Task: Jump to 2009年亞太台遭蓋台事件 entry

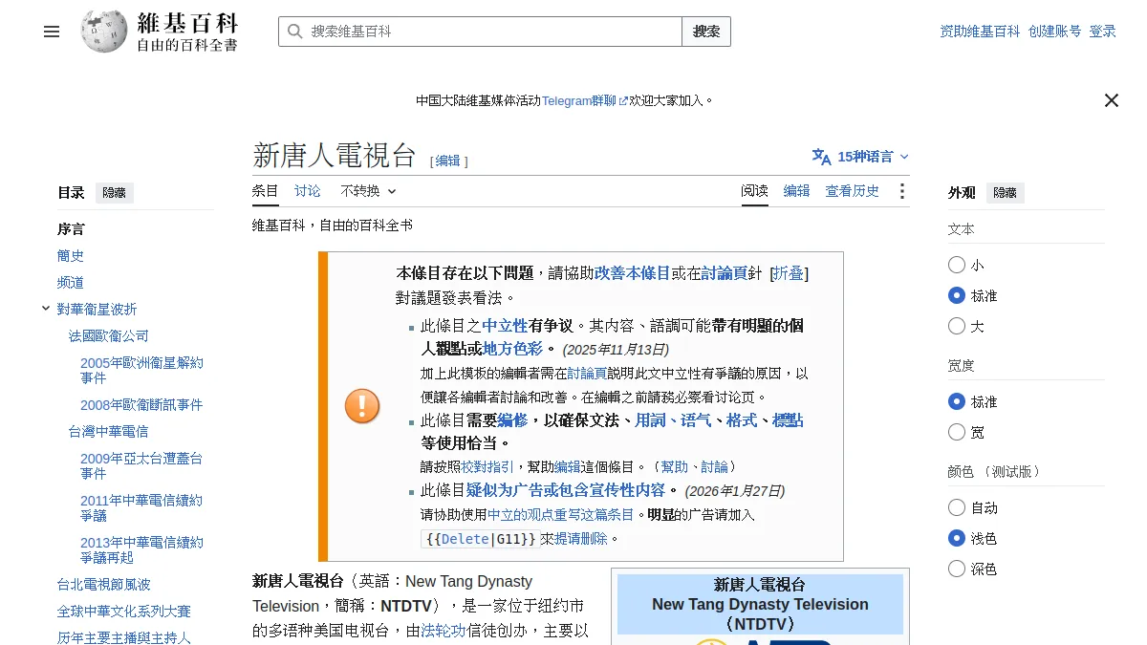Action: [141, 466]
